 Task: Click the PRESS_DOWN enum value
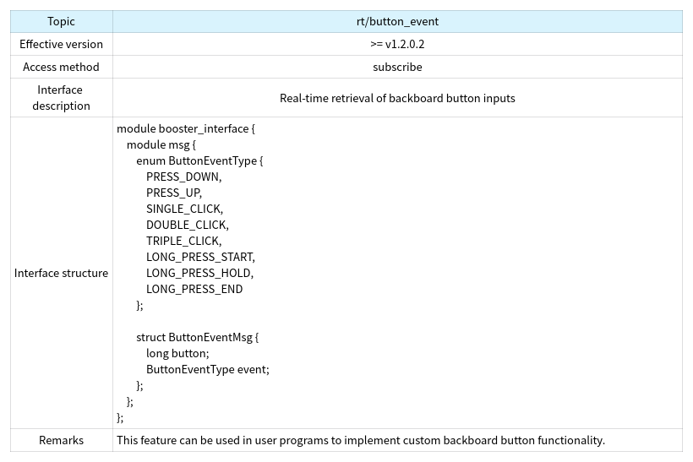coord(183,177)
